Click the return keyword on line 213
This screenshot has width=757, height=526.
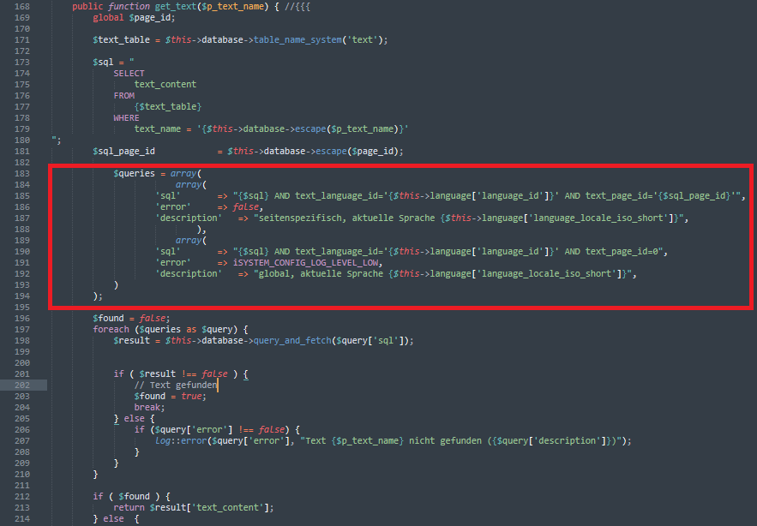pos(129,507)
